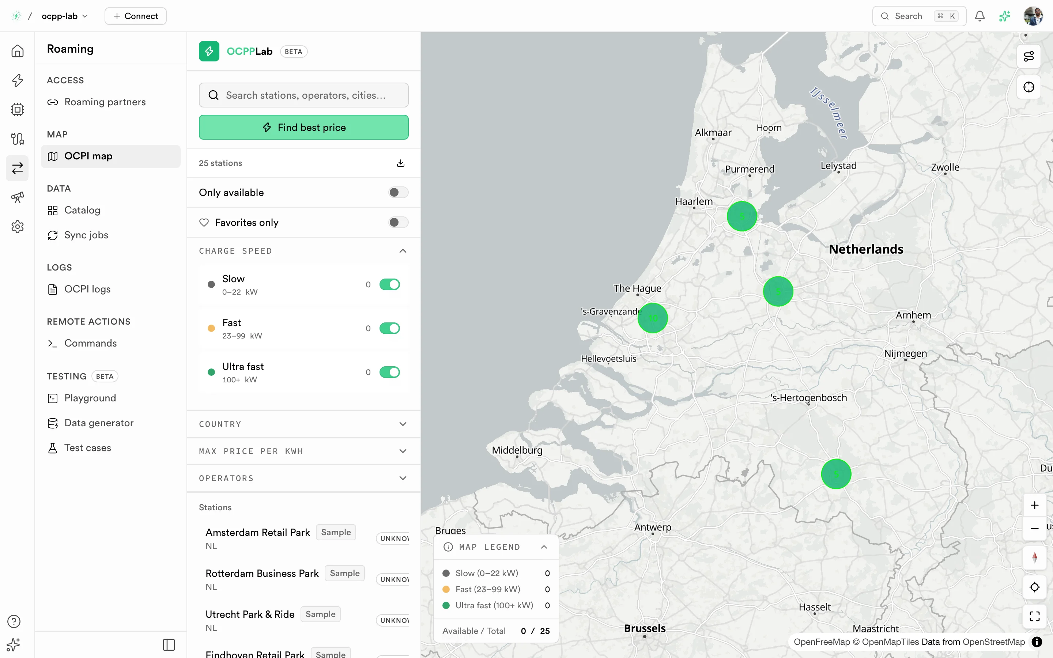Viewport: 1053px width, 658px height.
Task: Reset map compass bearing to north
Action: [x=1035, y=557]
